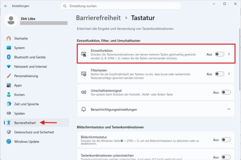241x160 pixels.
Task: Click the Einstellungen window title
Action: [20, 6]
